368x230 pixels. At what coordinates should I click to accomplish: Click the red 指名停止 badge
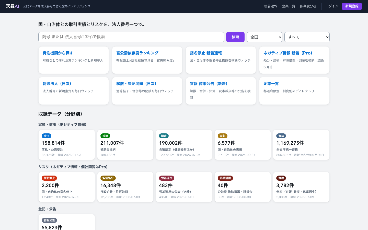click(49, 178)
